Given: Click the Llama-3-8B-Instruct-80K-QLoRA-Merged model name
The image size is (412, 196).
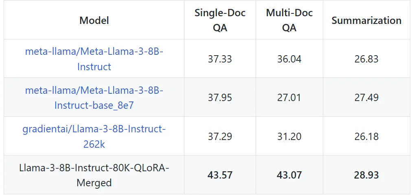Looking at the screenshot, I should (94, 175).
